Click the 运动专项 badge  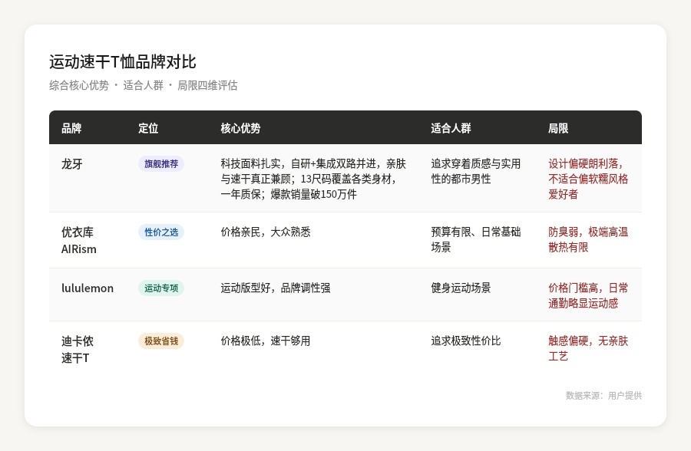pos(161,288)
